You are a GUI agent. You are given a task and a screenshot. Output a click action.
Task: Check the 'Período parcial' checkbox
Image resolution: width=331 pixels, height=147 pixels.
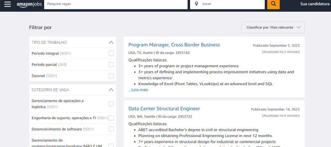(x=111, y=64)
